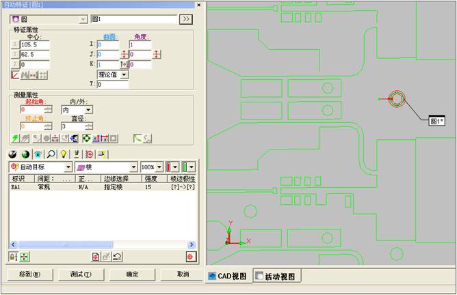This screenshot has height=295, width=457.
Task: Click the 确定 button
Action: 132,275
